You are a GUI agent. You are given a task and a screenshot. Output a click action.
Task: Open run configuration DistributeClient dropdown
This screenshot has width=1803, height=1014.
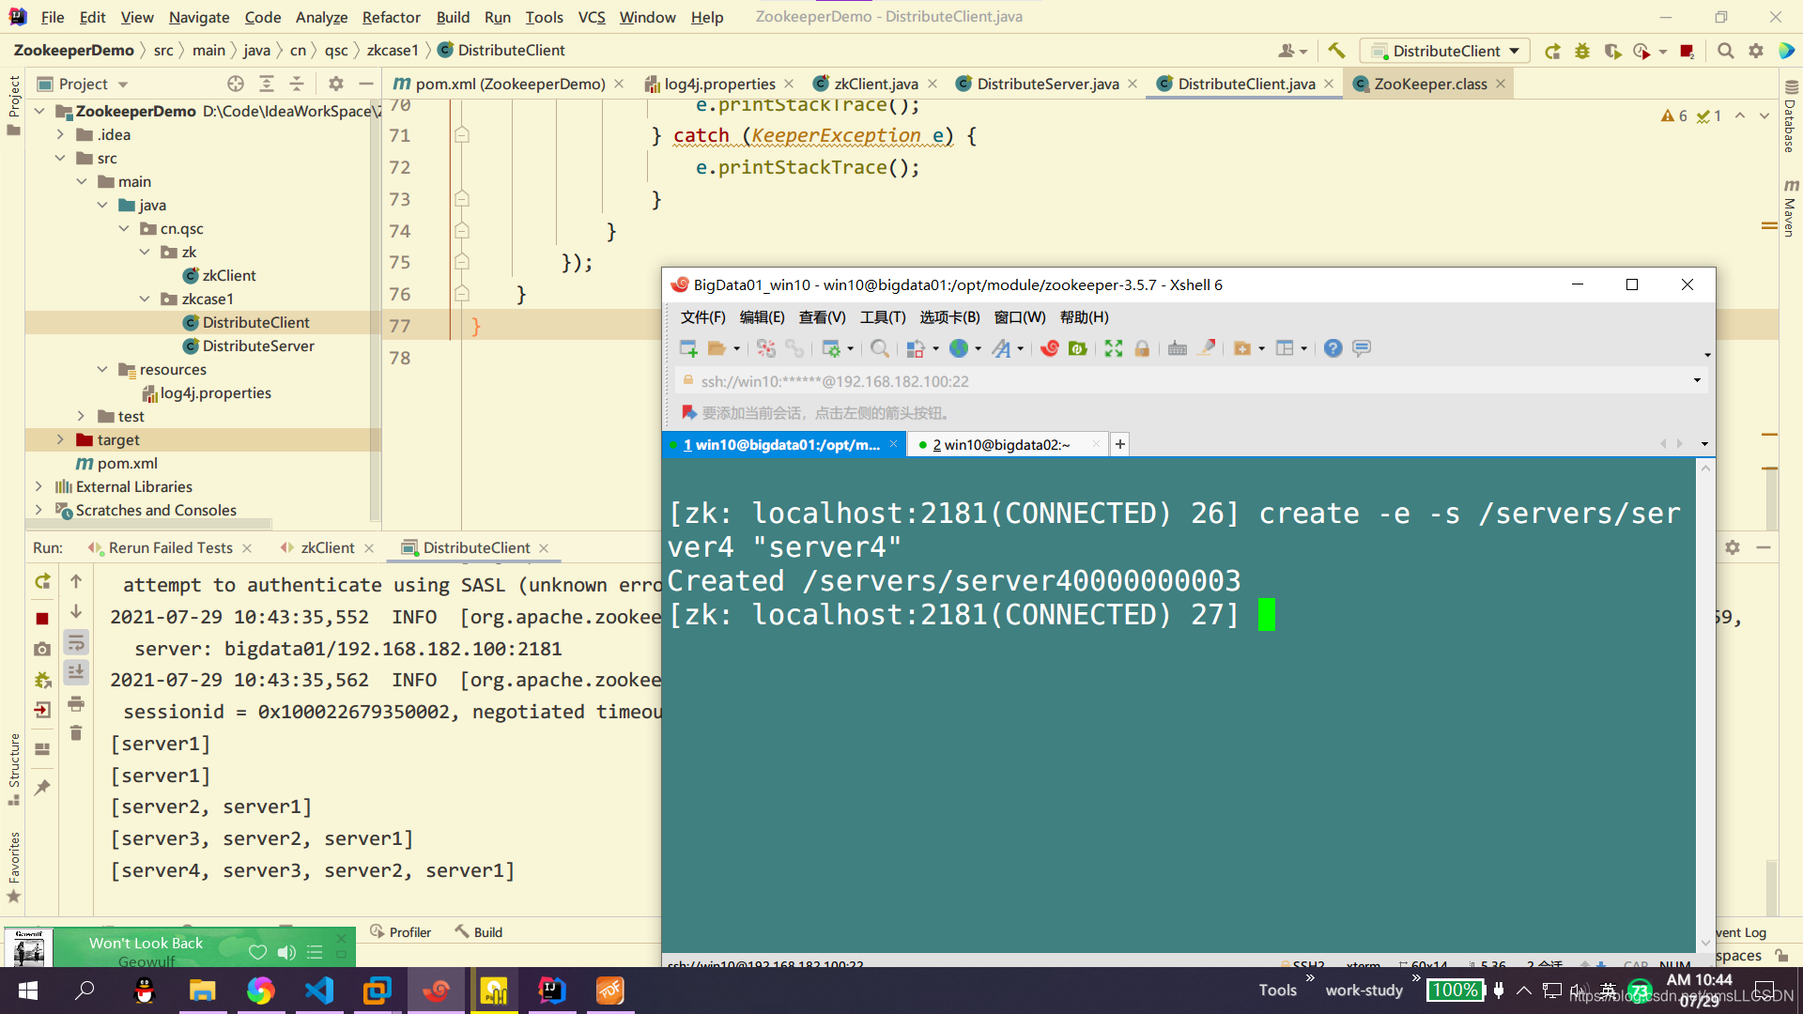(1446, 51)
